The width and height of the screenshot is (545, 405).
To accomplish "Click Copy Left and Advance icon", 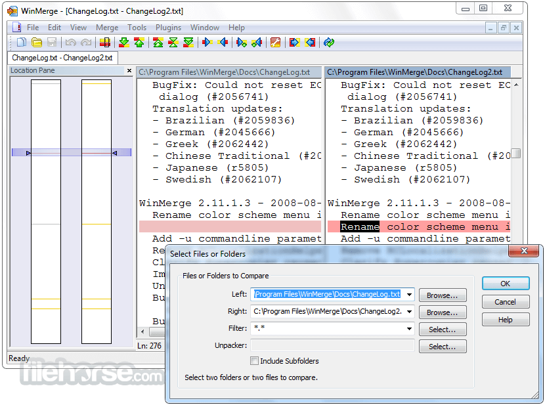I will coord(257,43).
